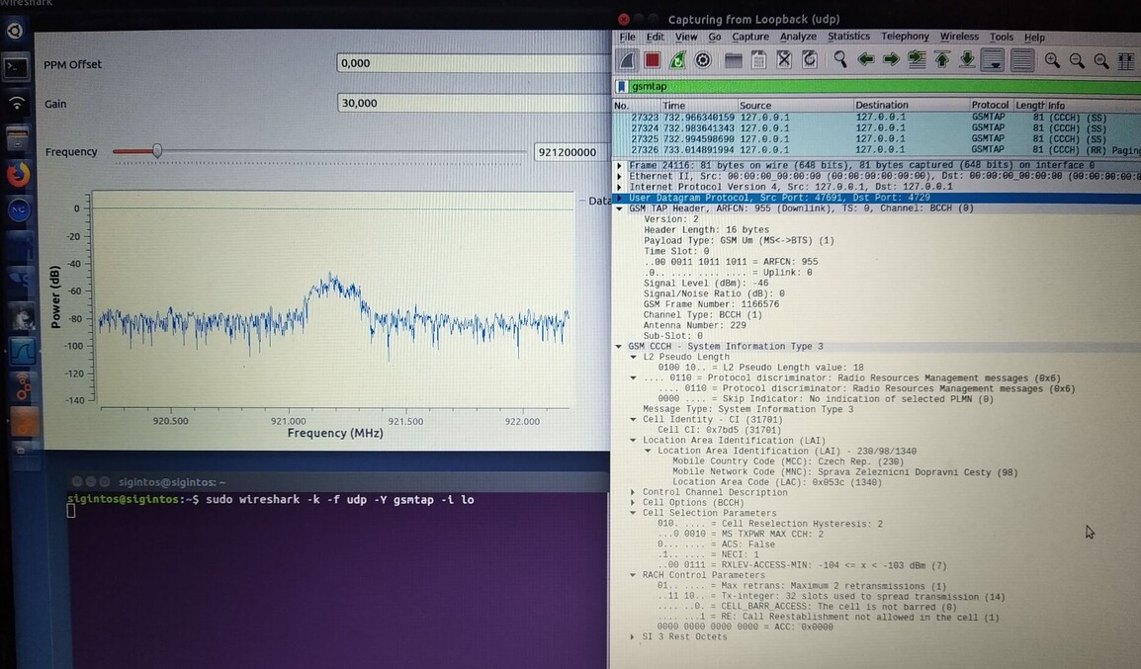Screen dimensions: 1141x669
Task: Open capture options with the gear icon
Action: click(x=703, y=60)
